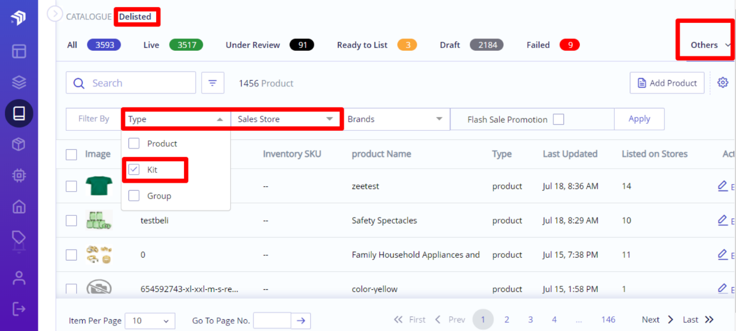Open the catalogue book icon in sidebar
Image resolution: width=736 pixels, height=331 pixels.
(x=19, y=113)
